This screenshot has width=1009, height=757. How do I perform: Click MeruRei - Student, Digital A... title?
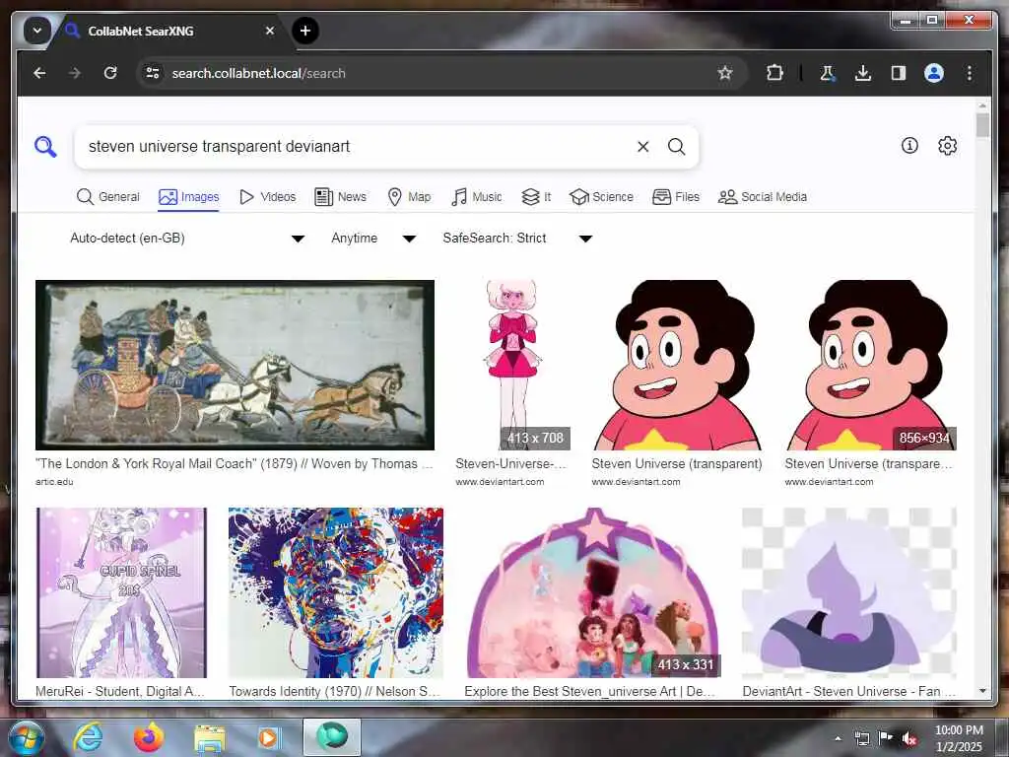coord(119,691)
